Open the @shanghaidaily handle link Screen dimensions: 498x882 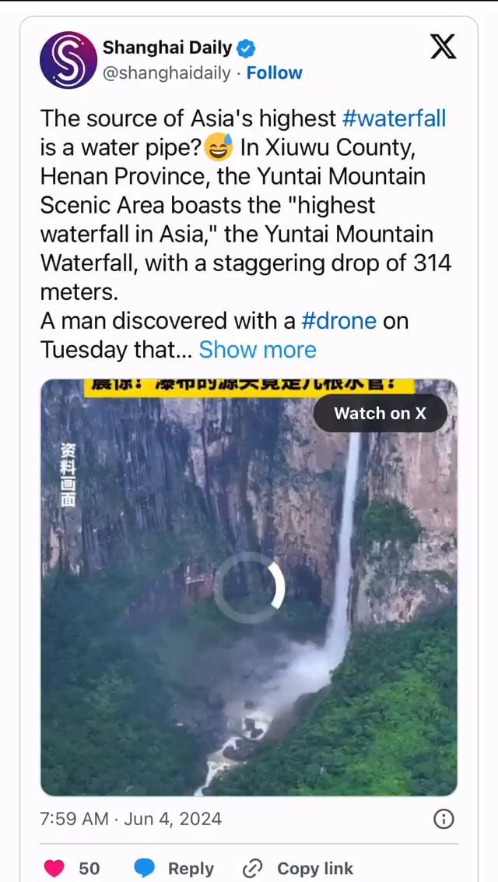[x=167, y=73]
